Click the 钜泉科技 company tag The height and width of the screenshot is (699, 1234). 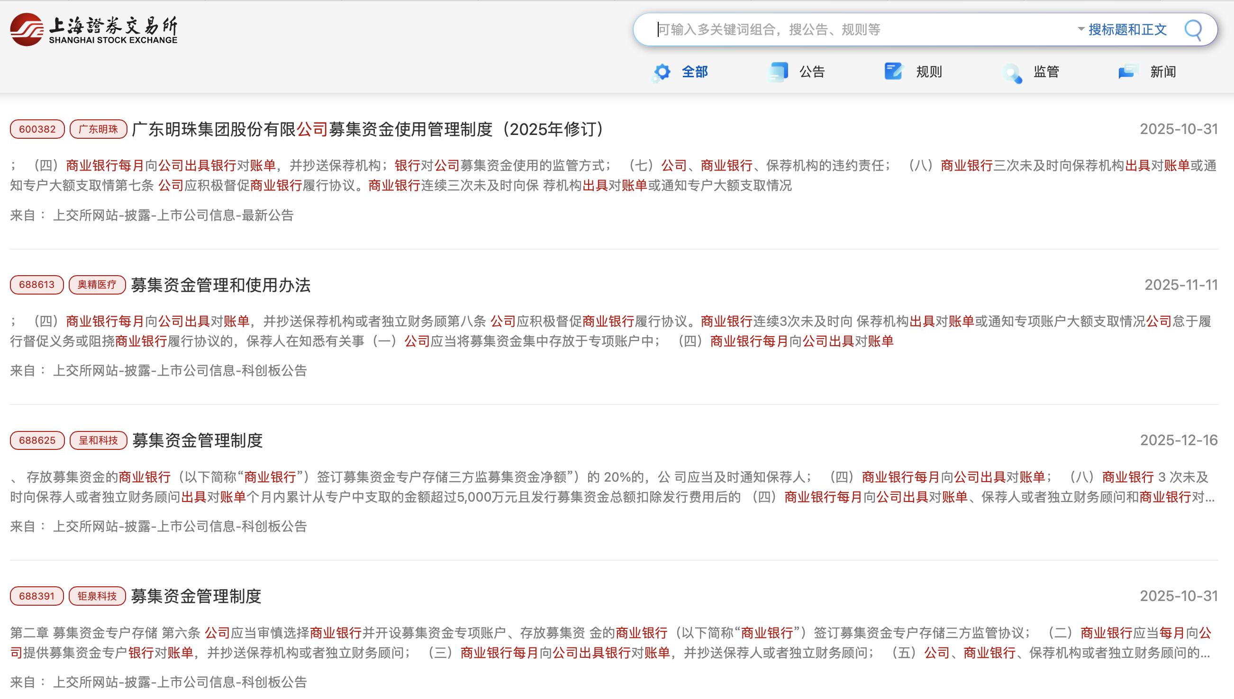pyautogui.click(x=97, y=596)
